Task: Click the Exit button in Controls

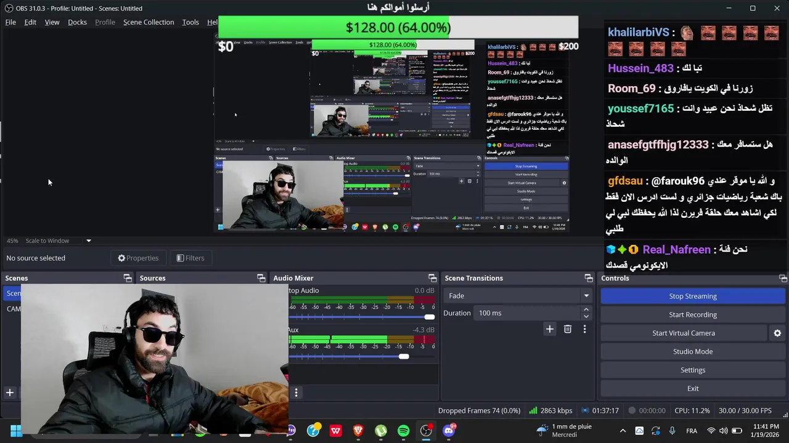Action: click(693, 388)
